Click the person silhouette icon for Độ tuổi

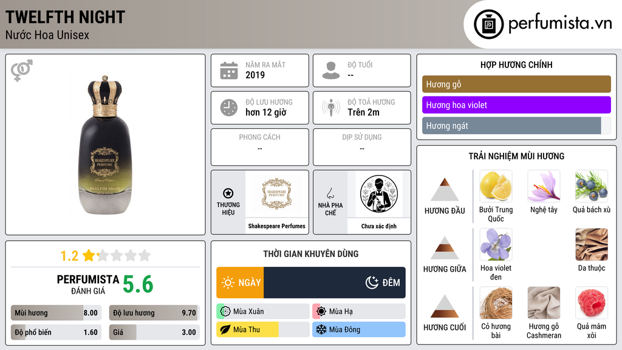[x=331, y=70]
